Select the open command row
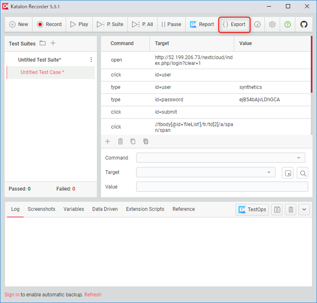This screenshot has height=303, width=317. coord(206,60)
